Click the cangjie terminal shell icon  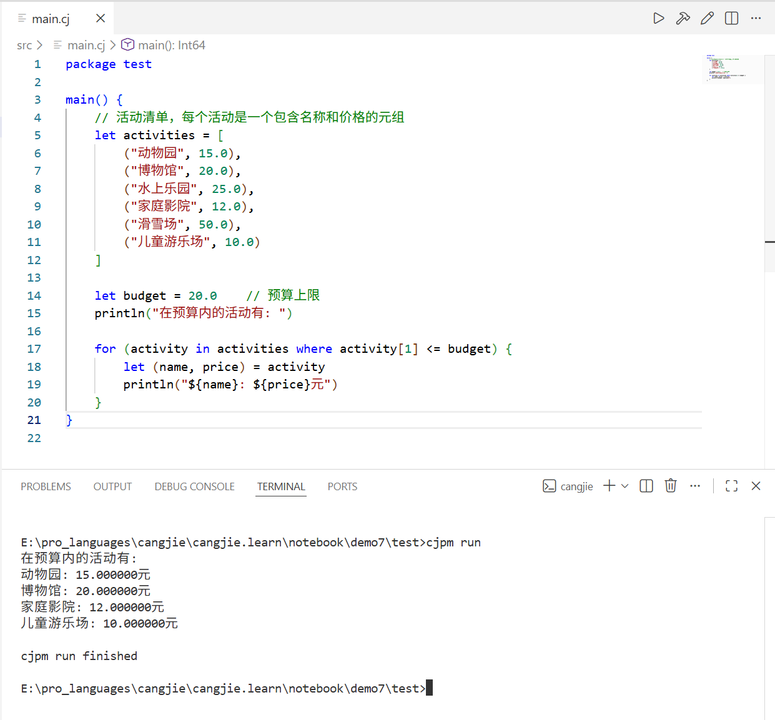tap(549, 486)
